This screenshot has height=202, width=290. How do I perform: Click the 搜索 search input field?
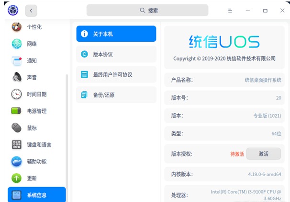147,11
